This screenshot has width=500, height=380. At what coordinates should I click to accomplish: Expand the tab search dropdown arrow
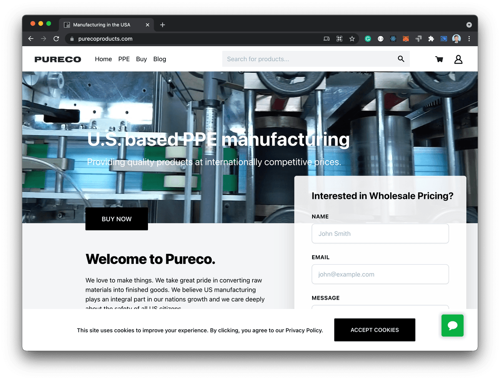[469, 25]
